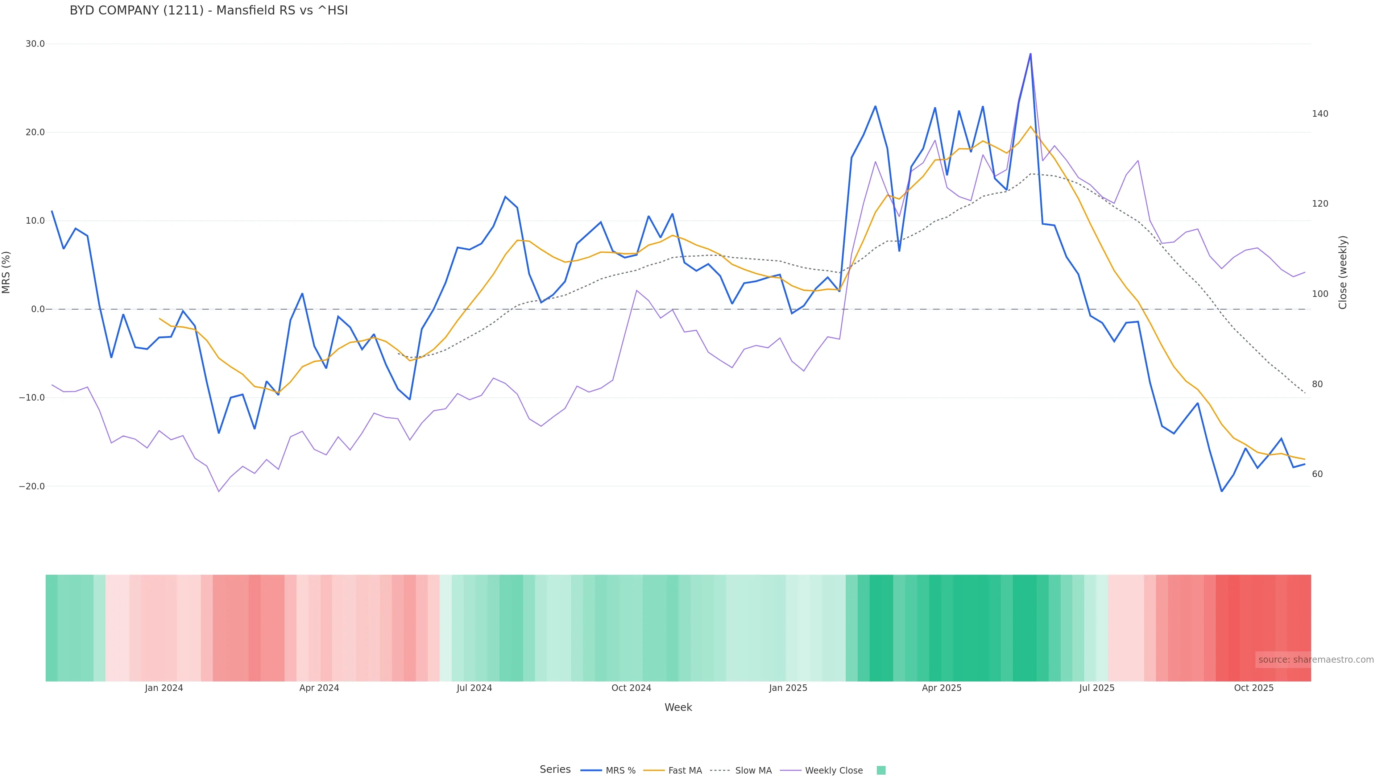Click the Oct 2025 x-axis tick label
Viewport: 1392px width, 783px height.
point(1254,688)
